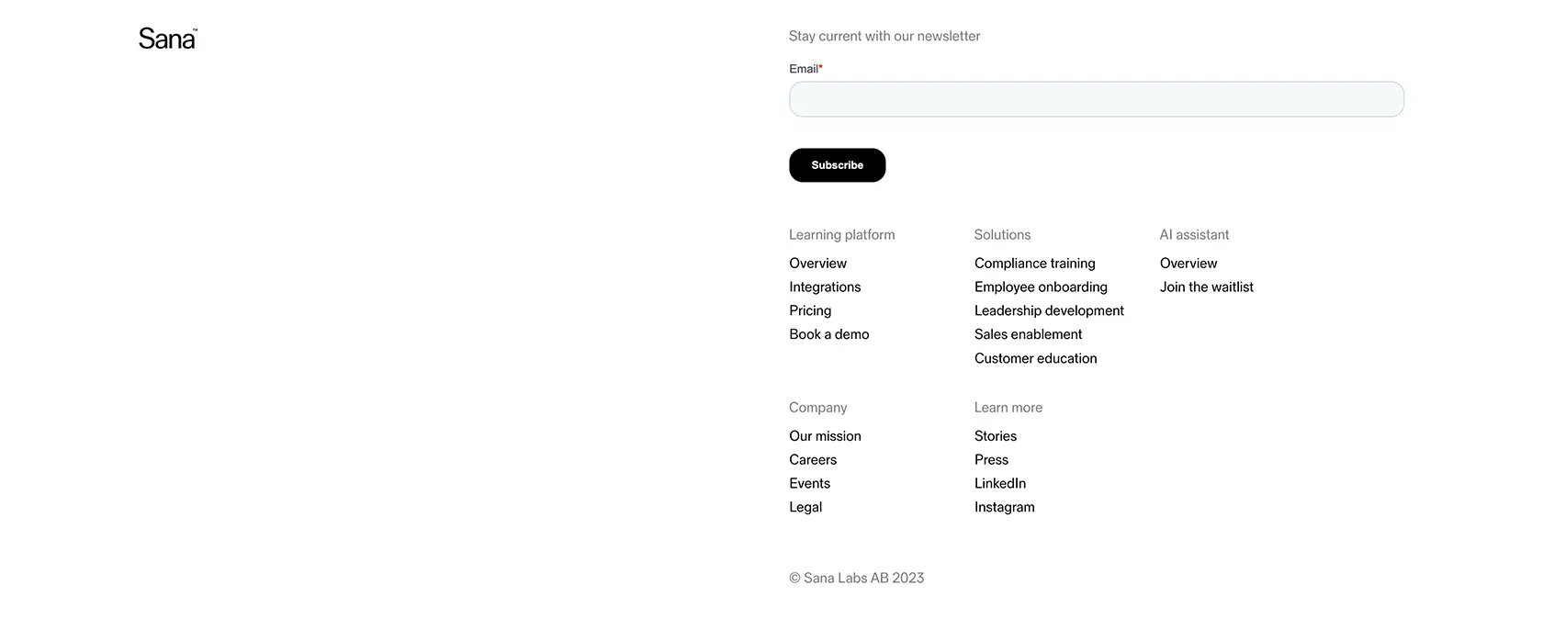Visit Sana's LinkedIn link
The image size is (1543, 630).
1000,484
